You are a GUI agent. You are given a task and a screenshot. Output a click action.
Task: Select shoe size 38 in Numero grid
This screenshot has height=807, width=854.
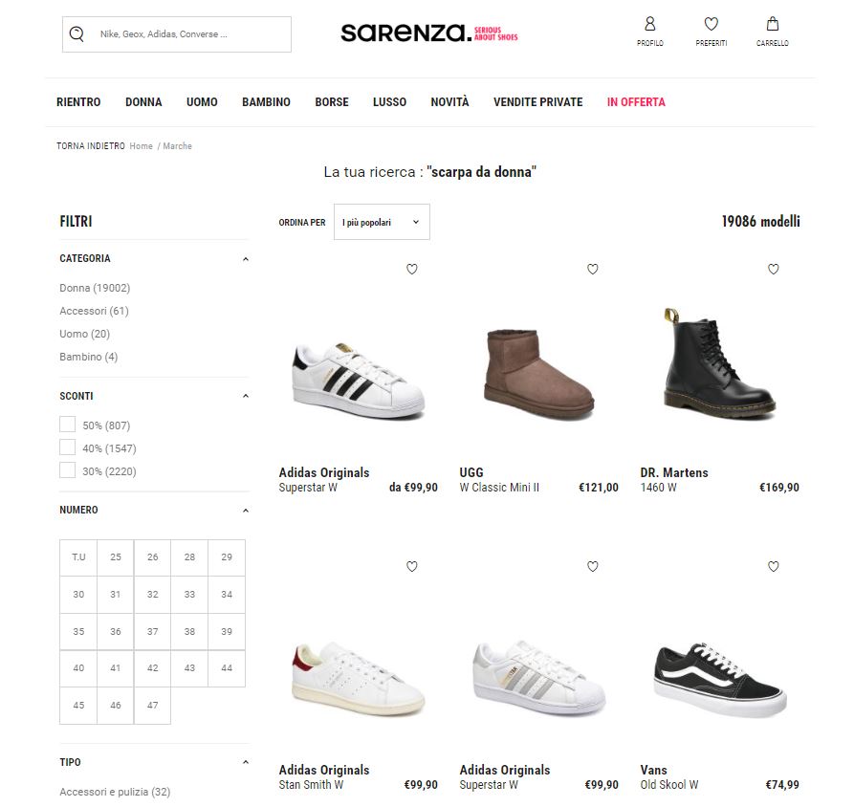[x=189, y=632]
